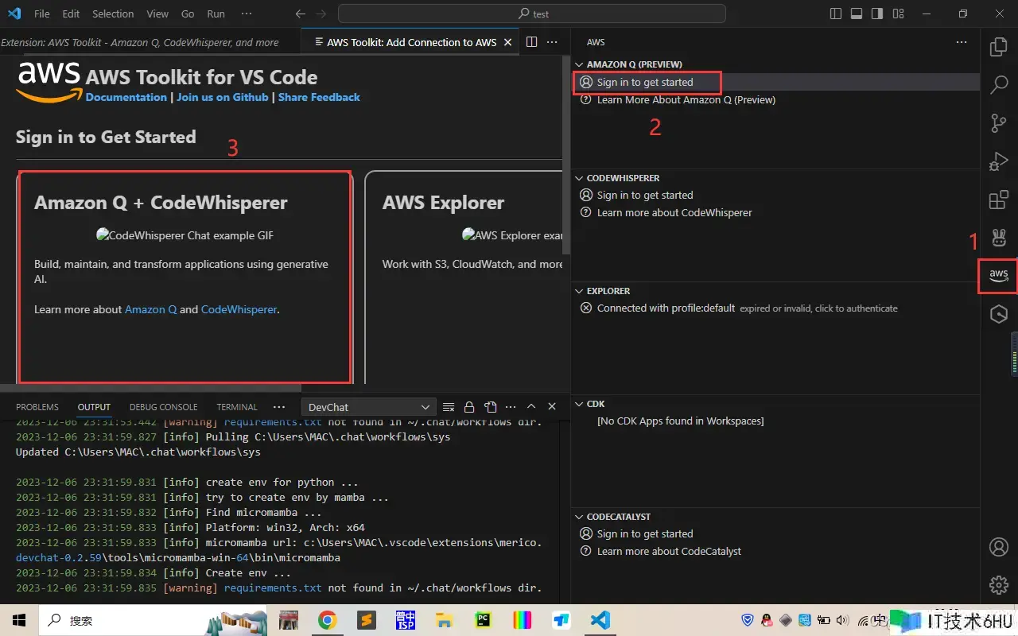Open the Share Feedback link
This screenshot has width=1018, height=636.
click(x=319, y=97)
